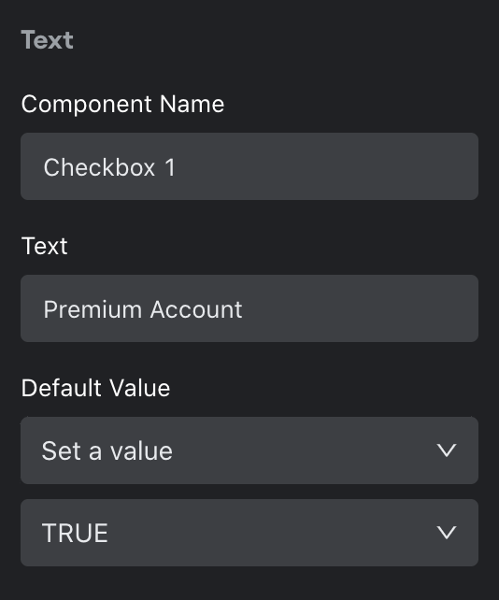The height and width of the screenshot is (600, 499).
Task: Click the chevron icon on Set a value
Action: coord(447,450)
